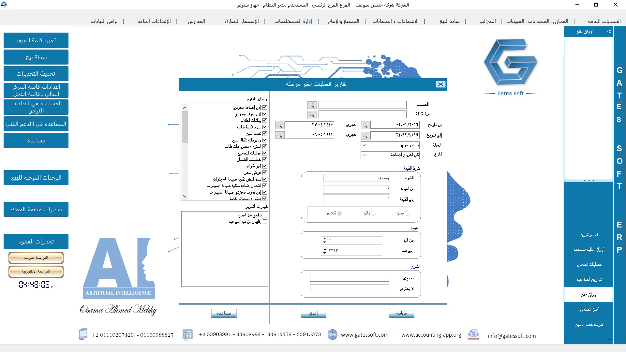This screenshot has height=352, width=626.
Task: Open date picker for من تاريخ Gregorian date
Action: click(365, 125)
